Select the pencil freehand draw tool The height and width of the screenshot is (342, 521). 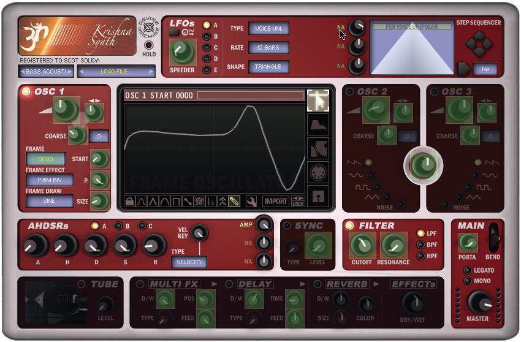(234, 202)
